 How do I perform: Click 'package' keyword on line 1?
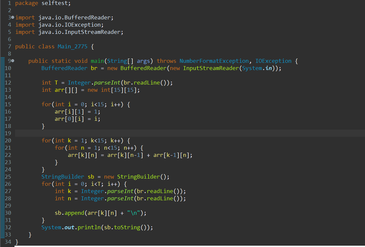tap(27, 3)
